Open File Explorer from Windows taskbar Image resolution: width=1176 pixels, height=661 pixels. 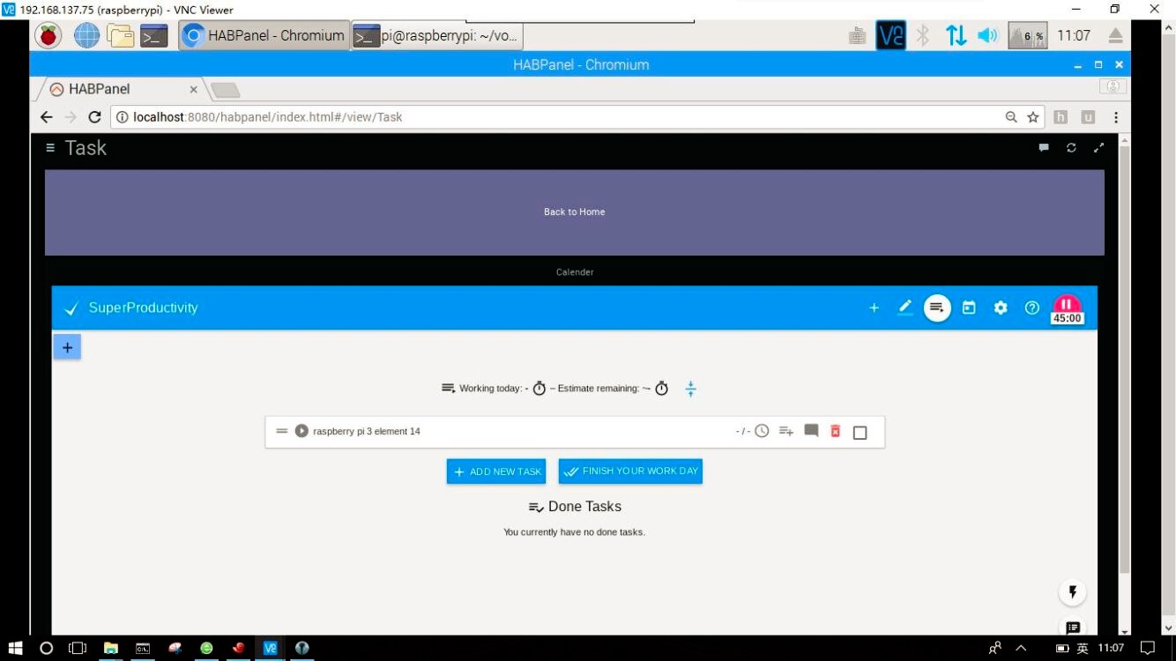pos(111,648)
